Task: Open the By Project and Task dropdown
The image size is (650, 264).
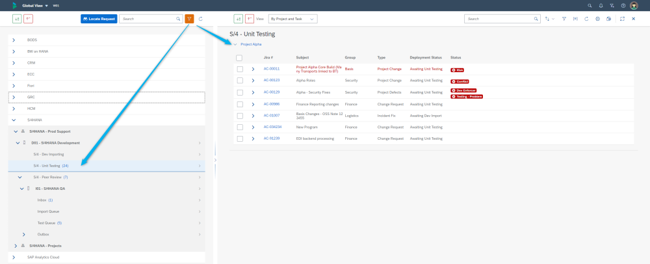Action: click(x=292, y=20)
